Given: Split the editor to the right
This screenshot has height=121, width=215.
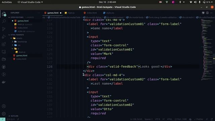Looking at the screenshot, I should tap(207, 13).
